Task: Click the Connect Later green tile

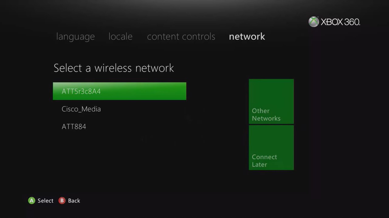Action: tap(271, 148)
